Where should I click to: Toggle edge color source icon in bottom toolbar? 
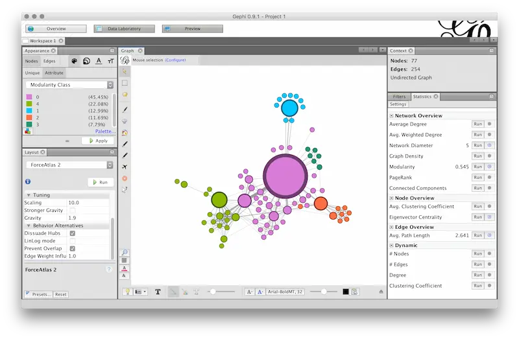[x=185, y=292]
